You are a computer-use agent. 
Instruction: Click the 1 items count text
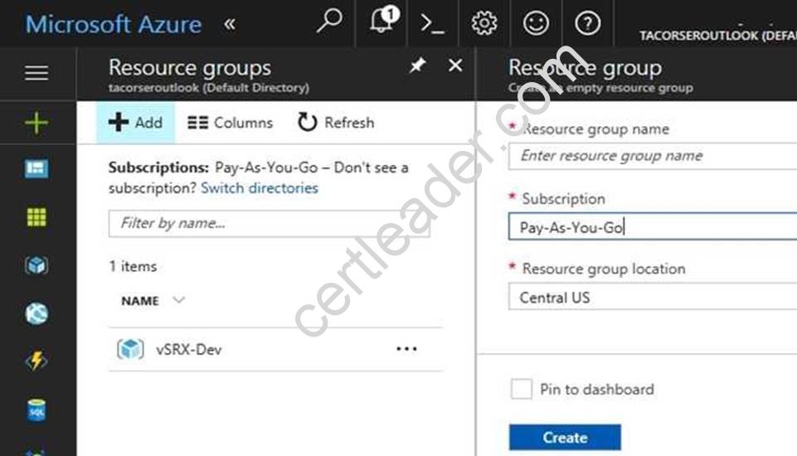[x=134, y=266]
